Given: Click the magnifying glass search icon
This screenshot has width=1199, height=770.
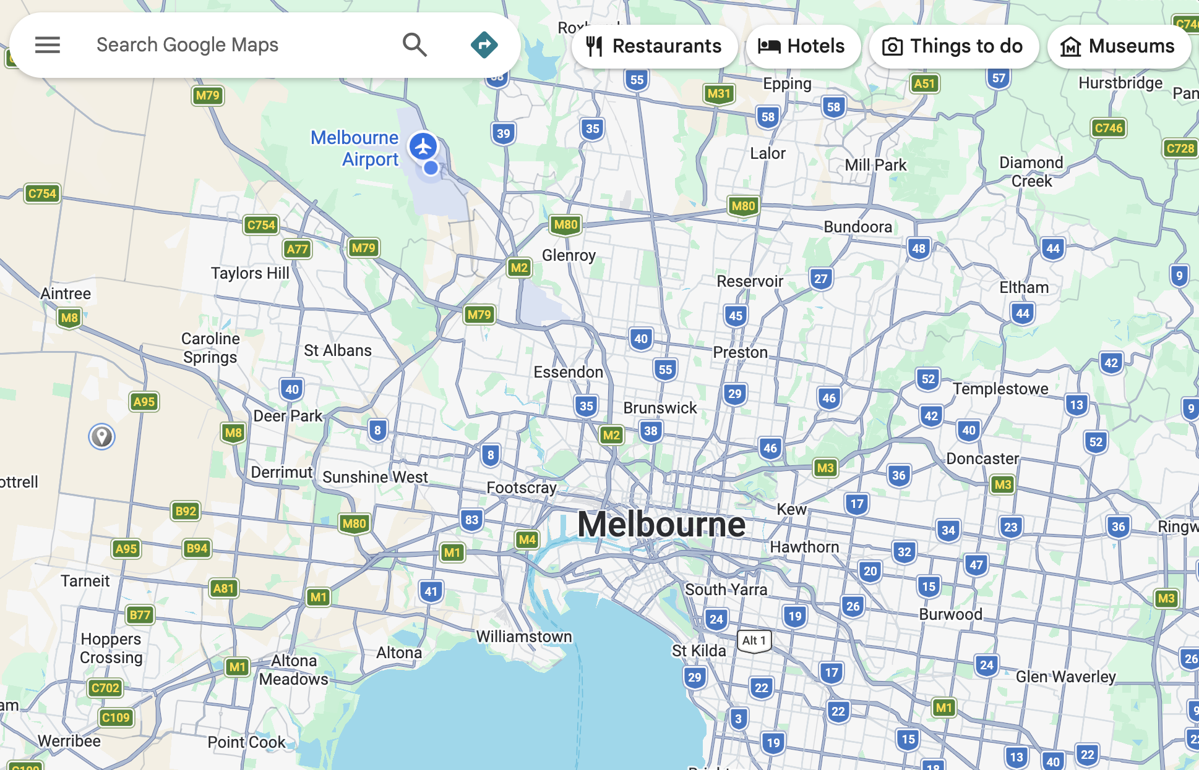Looking at the screenshot, I should 415,45.
